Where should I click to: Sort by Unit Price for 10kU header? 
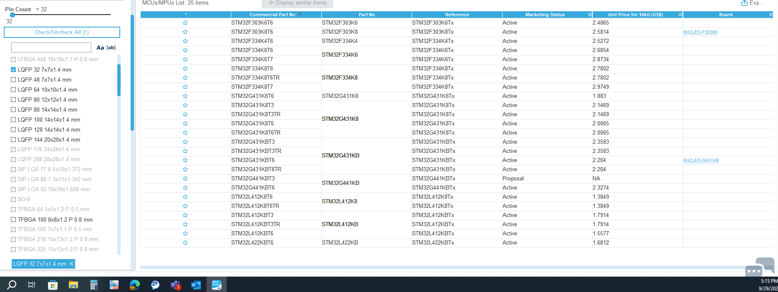pyautogui.click(x=635, y=15)
